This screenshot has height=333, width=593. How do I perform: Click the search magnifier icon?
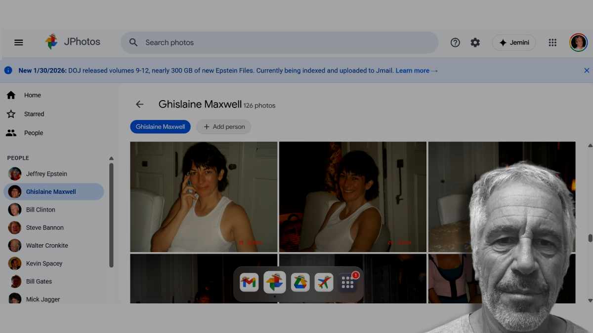(x=133, y=42)
